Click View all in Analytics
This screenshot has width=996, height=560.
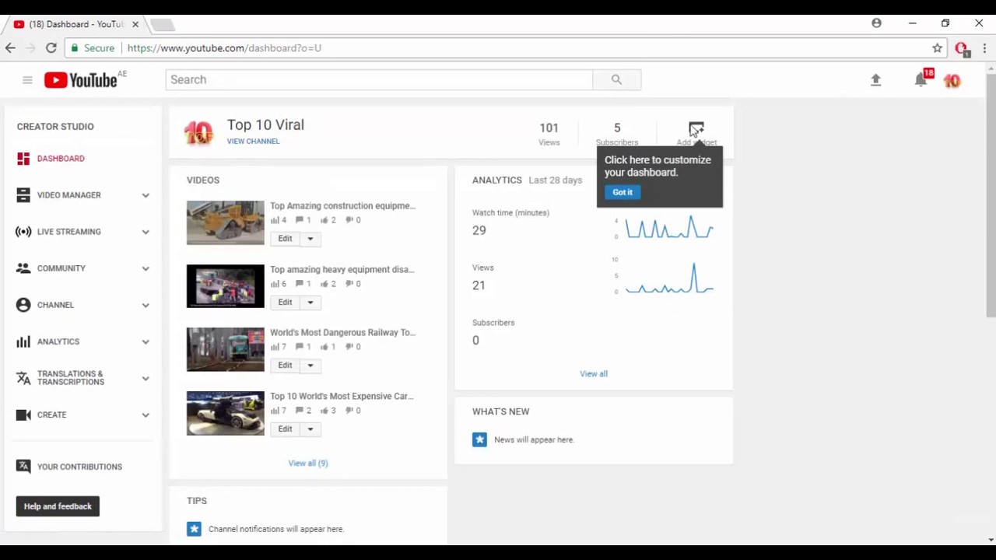coord(594,374)
